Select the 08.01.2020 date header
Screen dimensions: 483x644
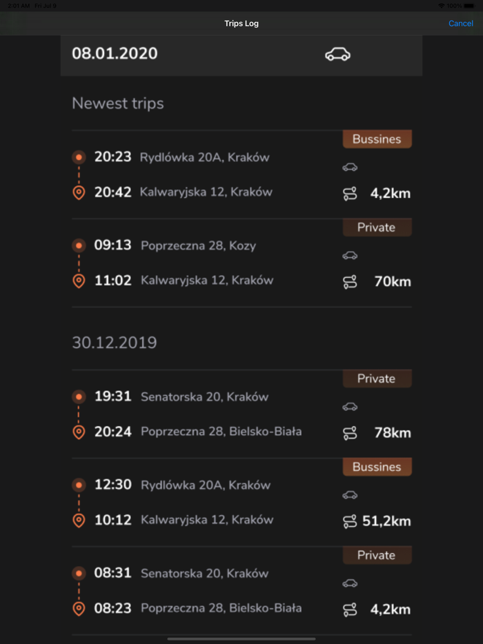coord(115,54)
